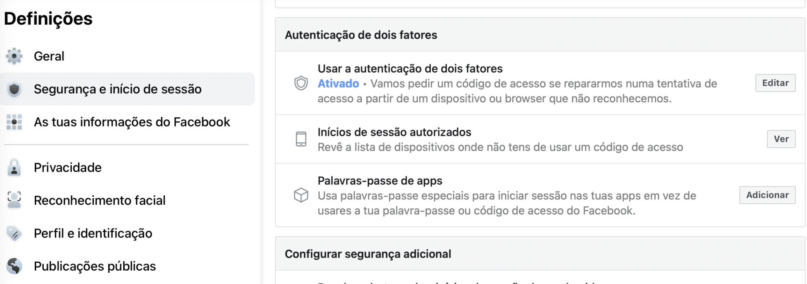Click the face scan icon for Reconhecimento facial
The height and width of the screenshot is (284, 807).
[14, 200]
